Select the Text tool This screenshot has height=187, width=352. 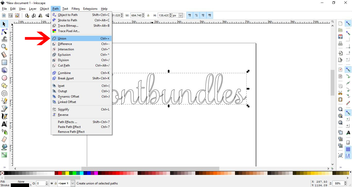(4, 124)
